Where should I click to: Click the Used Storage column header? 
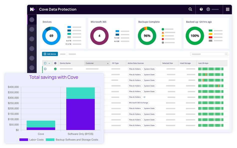(x=185, y=63)
